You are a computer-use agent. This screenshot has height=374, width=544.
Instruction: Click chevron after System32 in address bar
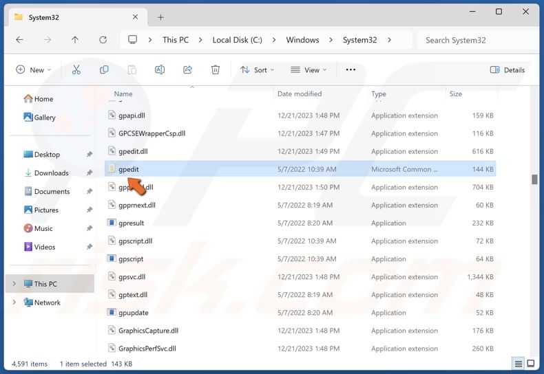click(x=389, y=40)
